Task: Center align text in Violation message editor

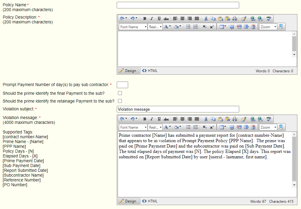Action: pos(182,119)
